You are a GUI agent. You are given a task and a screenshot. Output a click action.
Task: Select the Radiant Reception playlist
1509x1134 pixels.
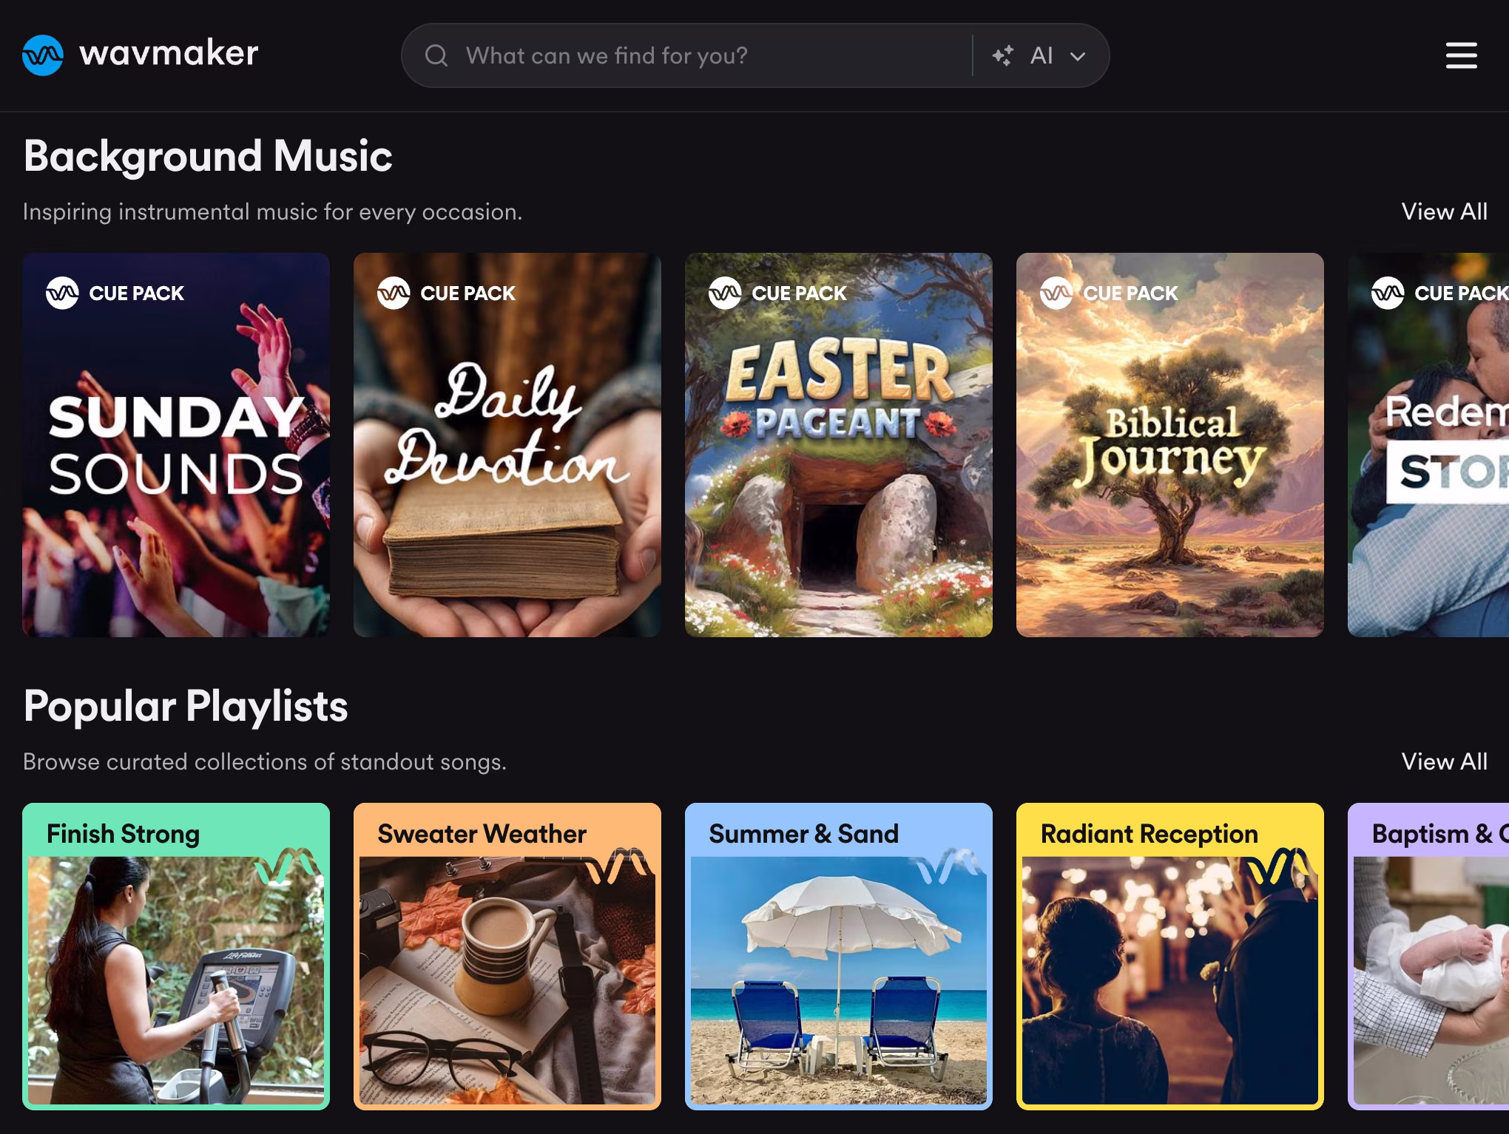click(x=1169, y=961)
